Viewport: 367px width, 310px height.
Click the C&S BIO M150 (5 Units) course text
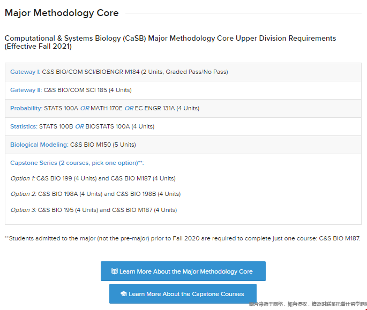pyautogui.click(x=103, y=145)
